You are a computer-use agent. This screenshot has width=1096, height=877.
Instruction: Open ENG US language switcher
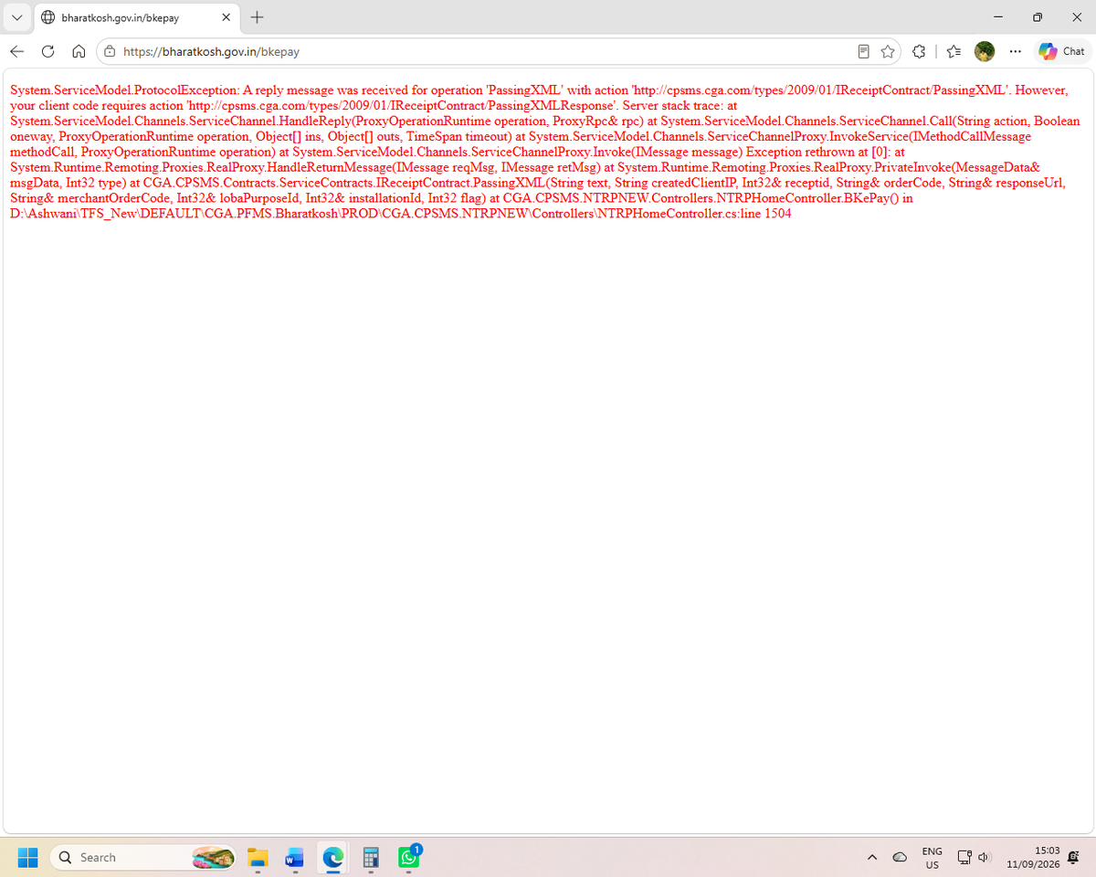[933, 857]
